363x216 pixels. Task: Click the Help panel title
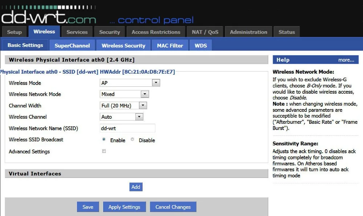click(x=283, y=60)
